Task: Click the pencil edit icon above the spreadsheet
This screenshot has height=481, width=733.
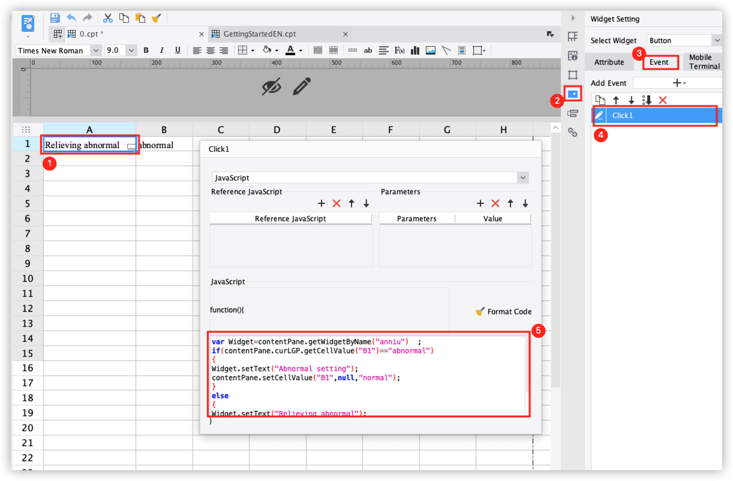Action: [301, 87]
